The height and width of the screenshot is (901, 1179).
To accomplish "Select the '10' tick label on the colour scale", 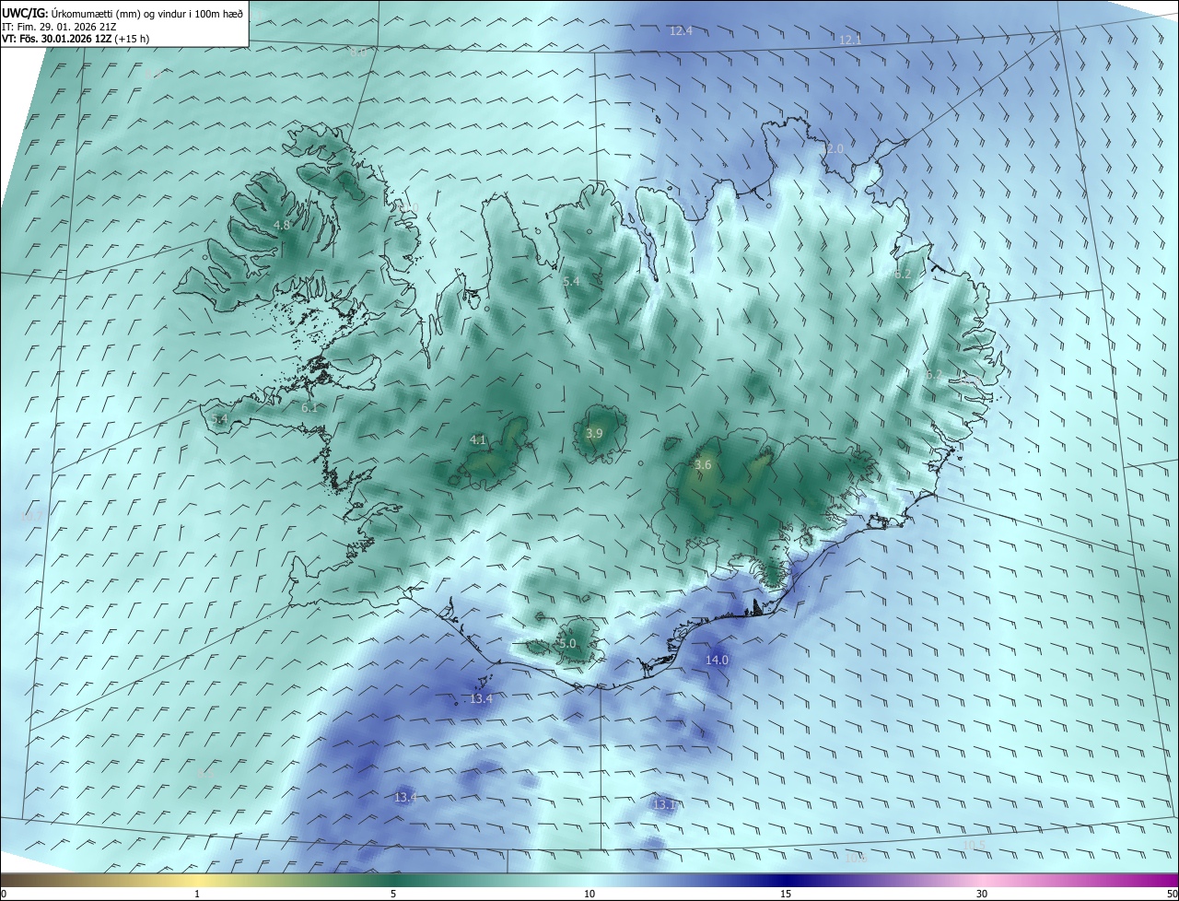I will tap(589, 895).
